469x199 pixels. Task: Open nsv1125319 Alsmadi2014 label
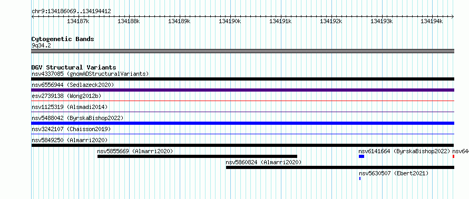point(70,107)
